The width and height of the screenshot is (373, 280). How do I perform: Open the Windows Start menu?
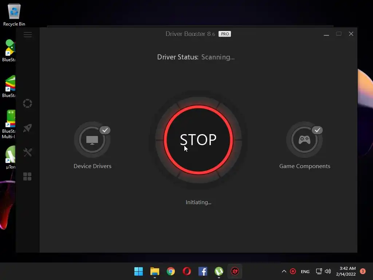pos(138,271)
